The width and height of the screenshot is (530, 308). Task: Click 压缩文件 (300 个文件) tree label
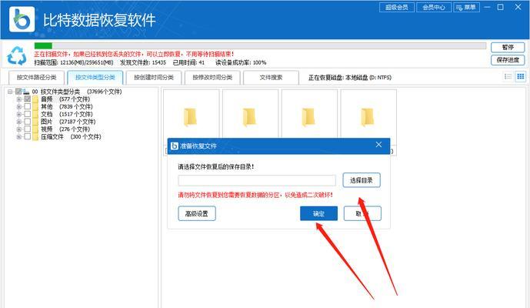click(71, 137)
